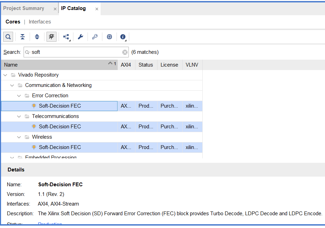Viewport: 325px width, 228px height.
Task: Select the IP Catalog tab
Action: tap(73, 8)
